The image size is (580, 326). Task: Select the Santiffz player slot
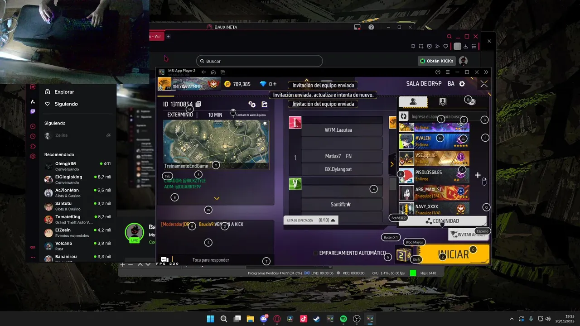tap(342, 205)
